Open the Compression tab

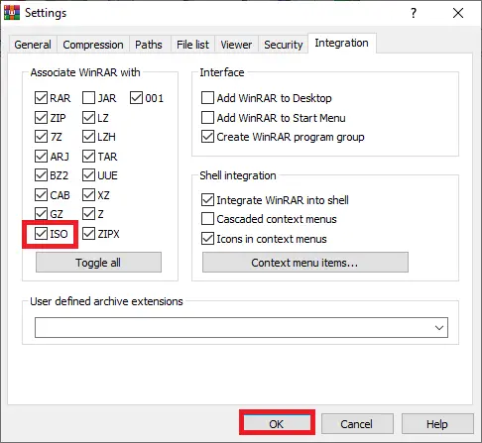(x=93, y=45)
